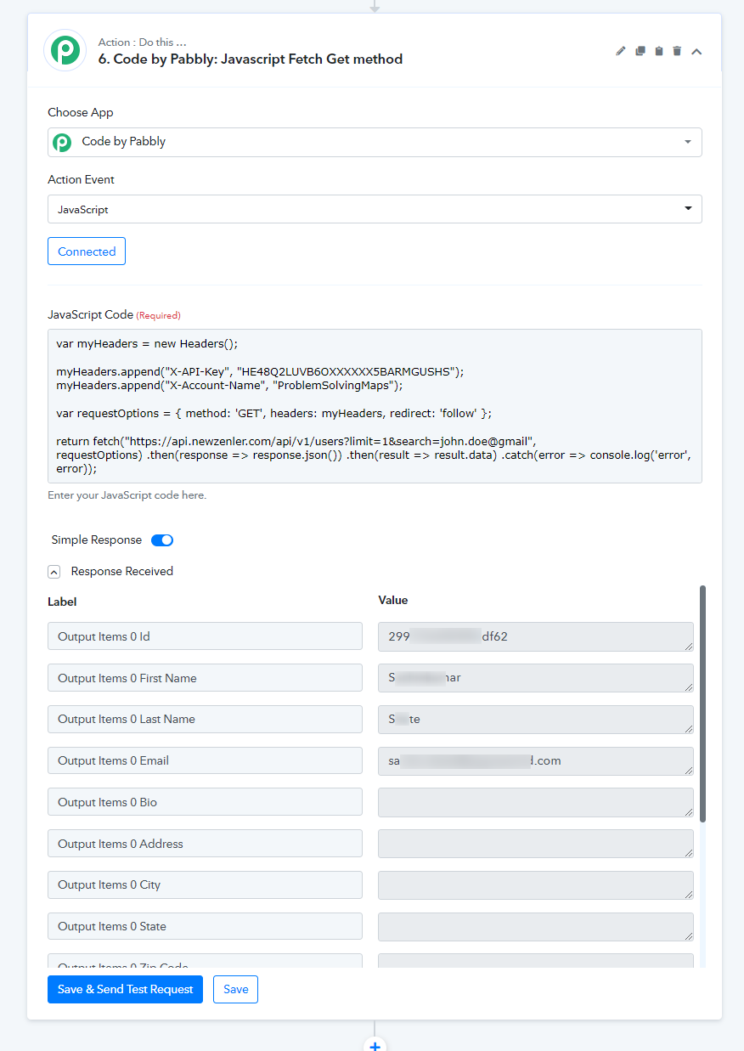Screen dimensions: 744x1051
Task: Click the resize grip on Bio value field
Action: 687,811
